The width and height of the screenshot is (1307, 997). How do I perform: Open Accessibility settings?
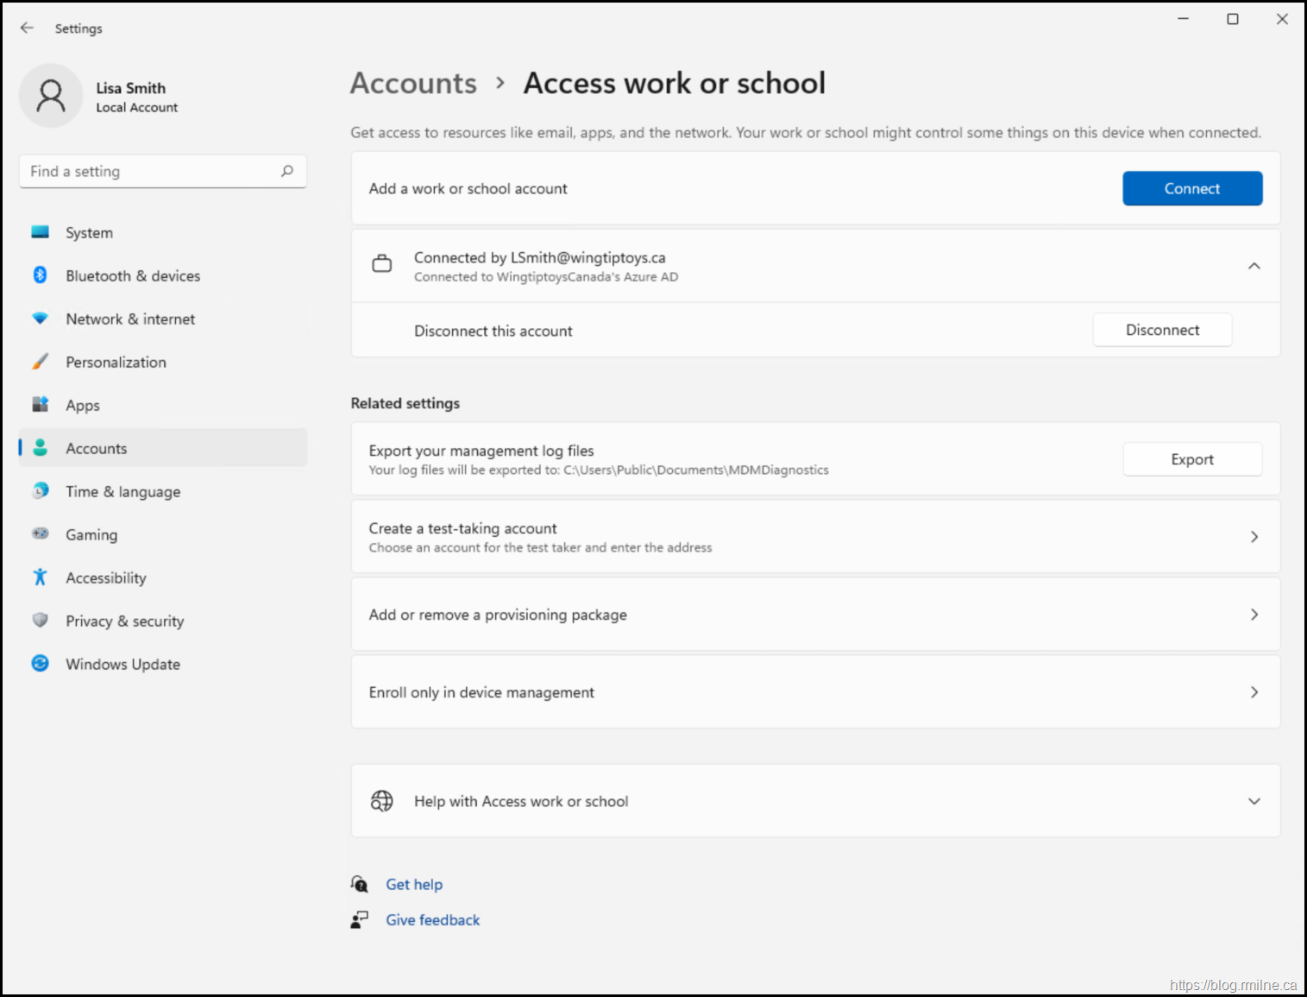[105, 578]
